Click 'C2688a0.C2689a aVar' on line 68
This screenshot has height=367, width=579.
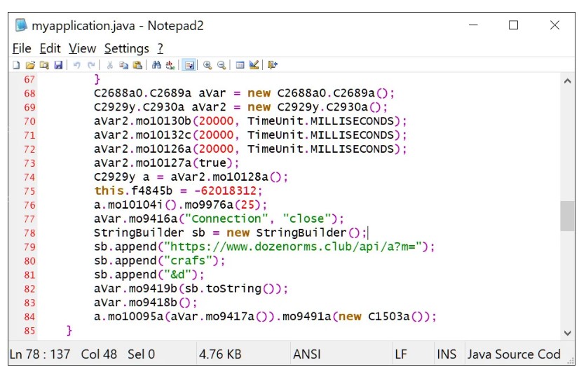(x=160, y=93)
